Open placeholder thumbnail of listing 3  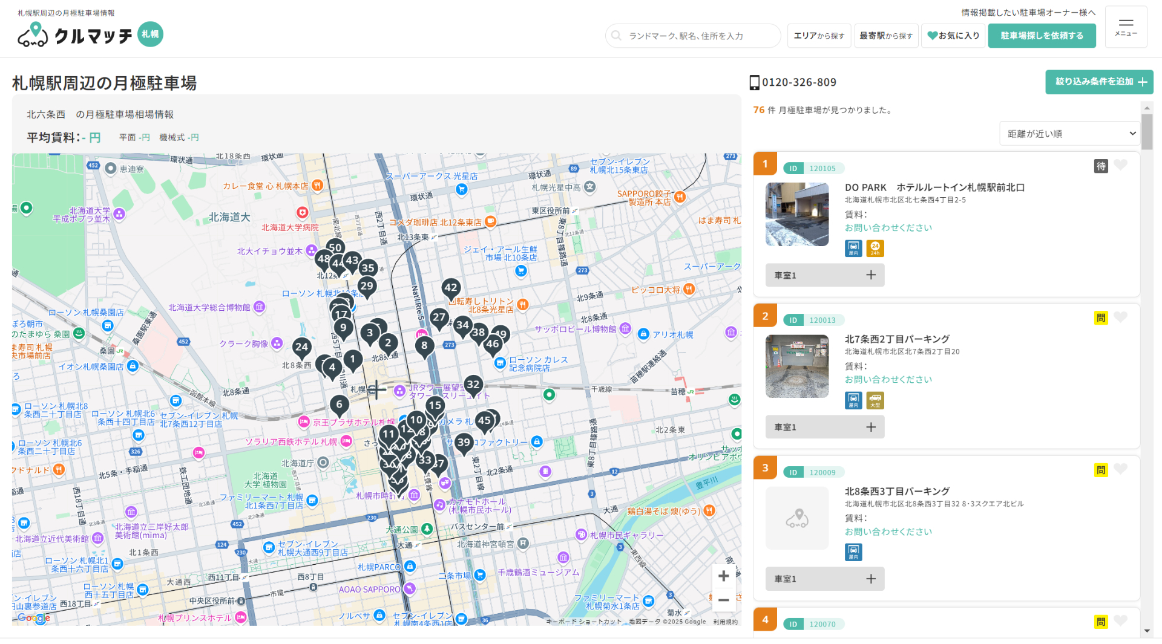tap(797, 518)
